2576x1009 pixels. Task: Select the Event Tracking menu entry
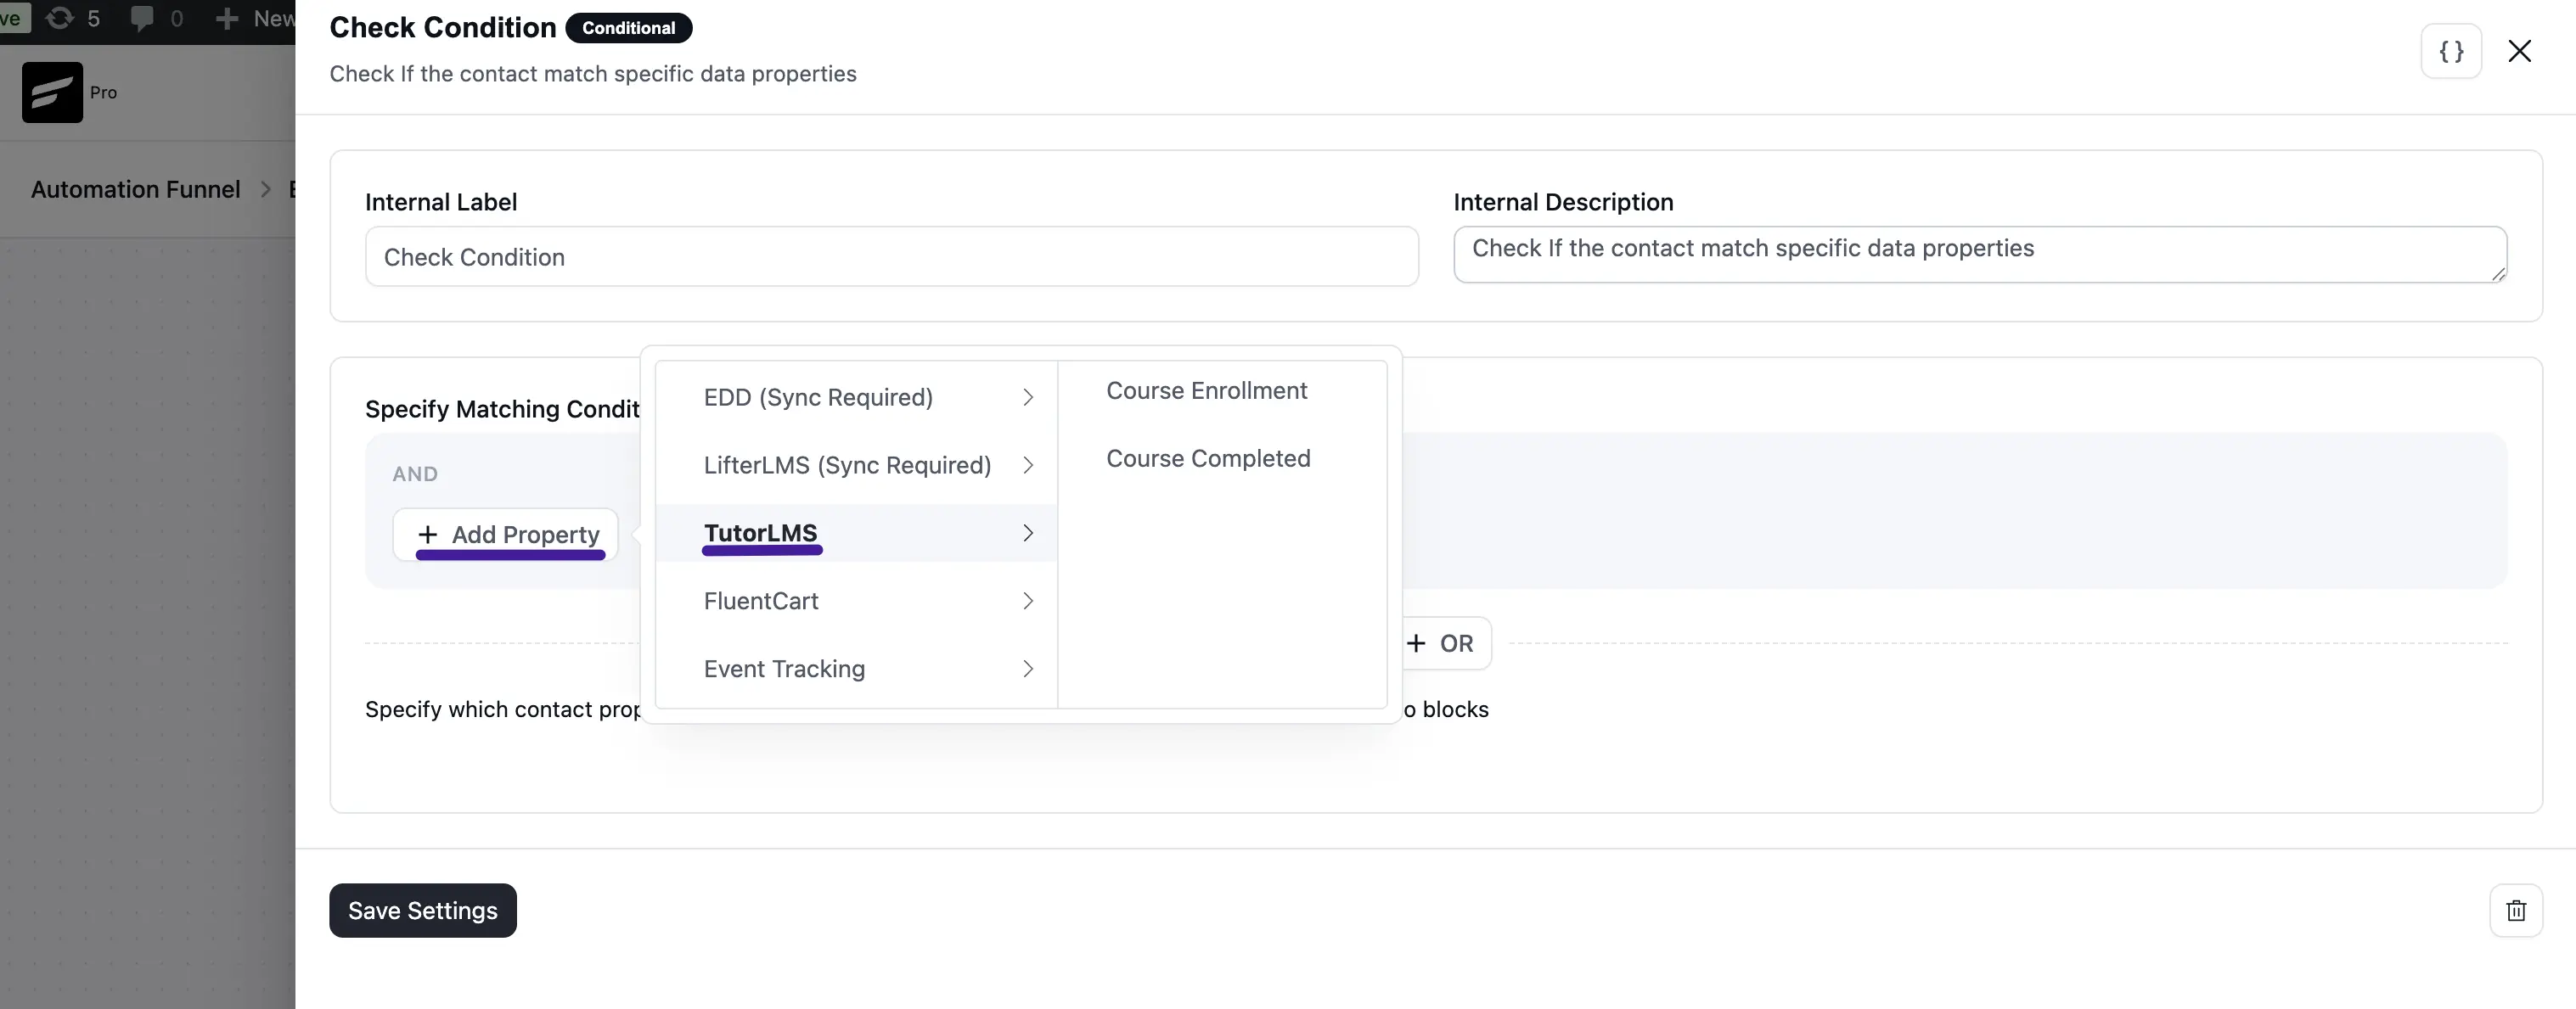click(857, 670)
